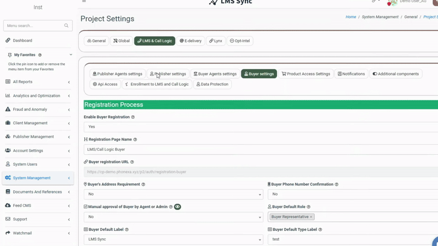Open the Product Access Settings tab
Screen dimensions: 438x246
point(306,74)
